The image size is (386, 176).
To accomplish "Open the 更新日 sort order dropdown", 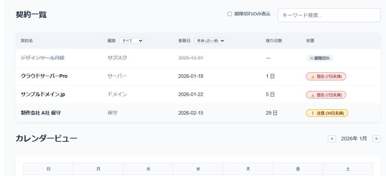I will coord(210,41).
